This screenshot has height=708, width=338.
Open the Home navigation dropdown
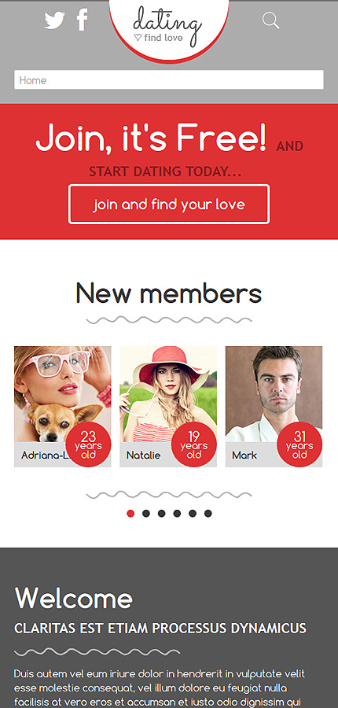(169, 80)
